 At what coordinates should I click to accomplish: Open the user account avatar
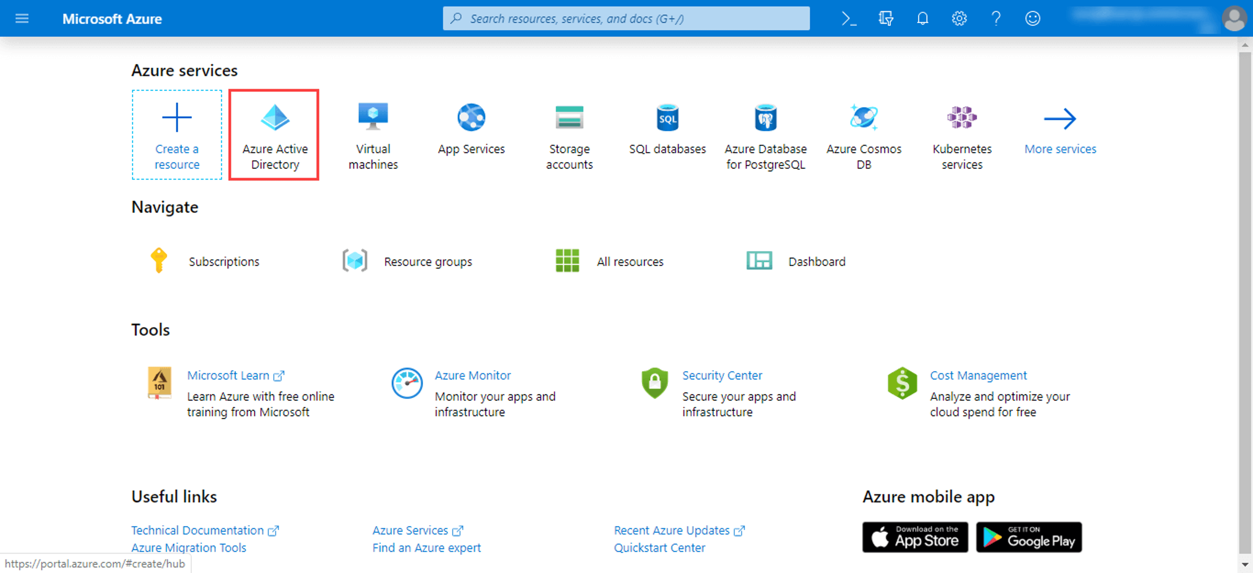[x=1234, y=19]
